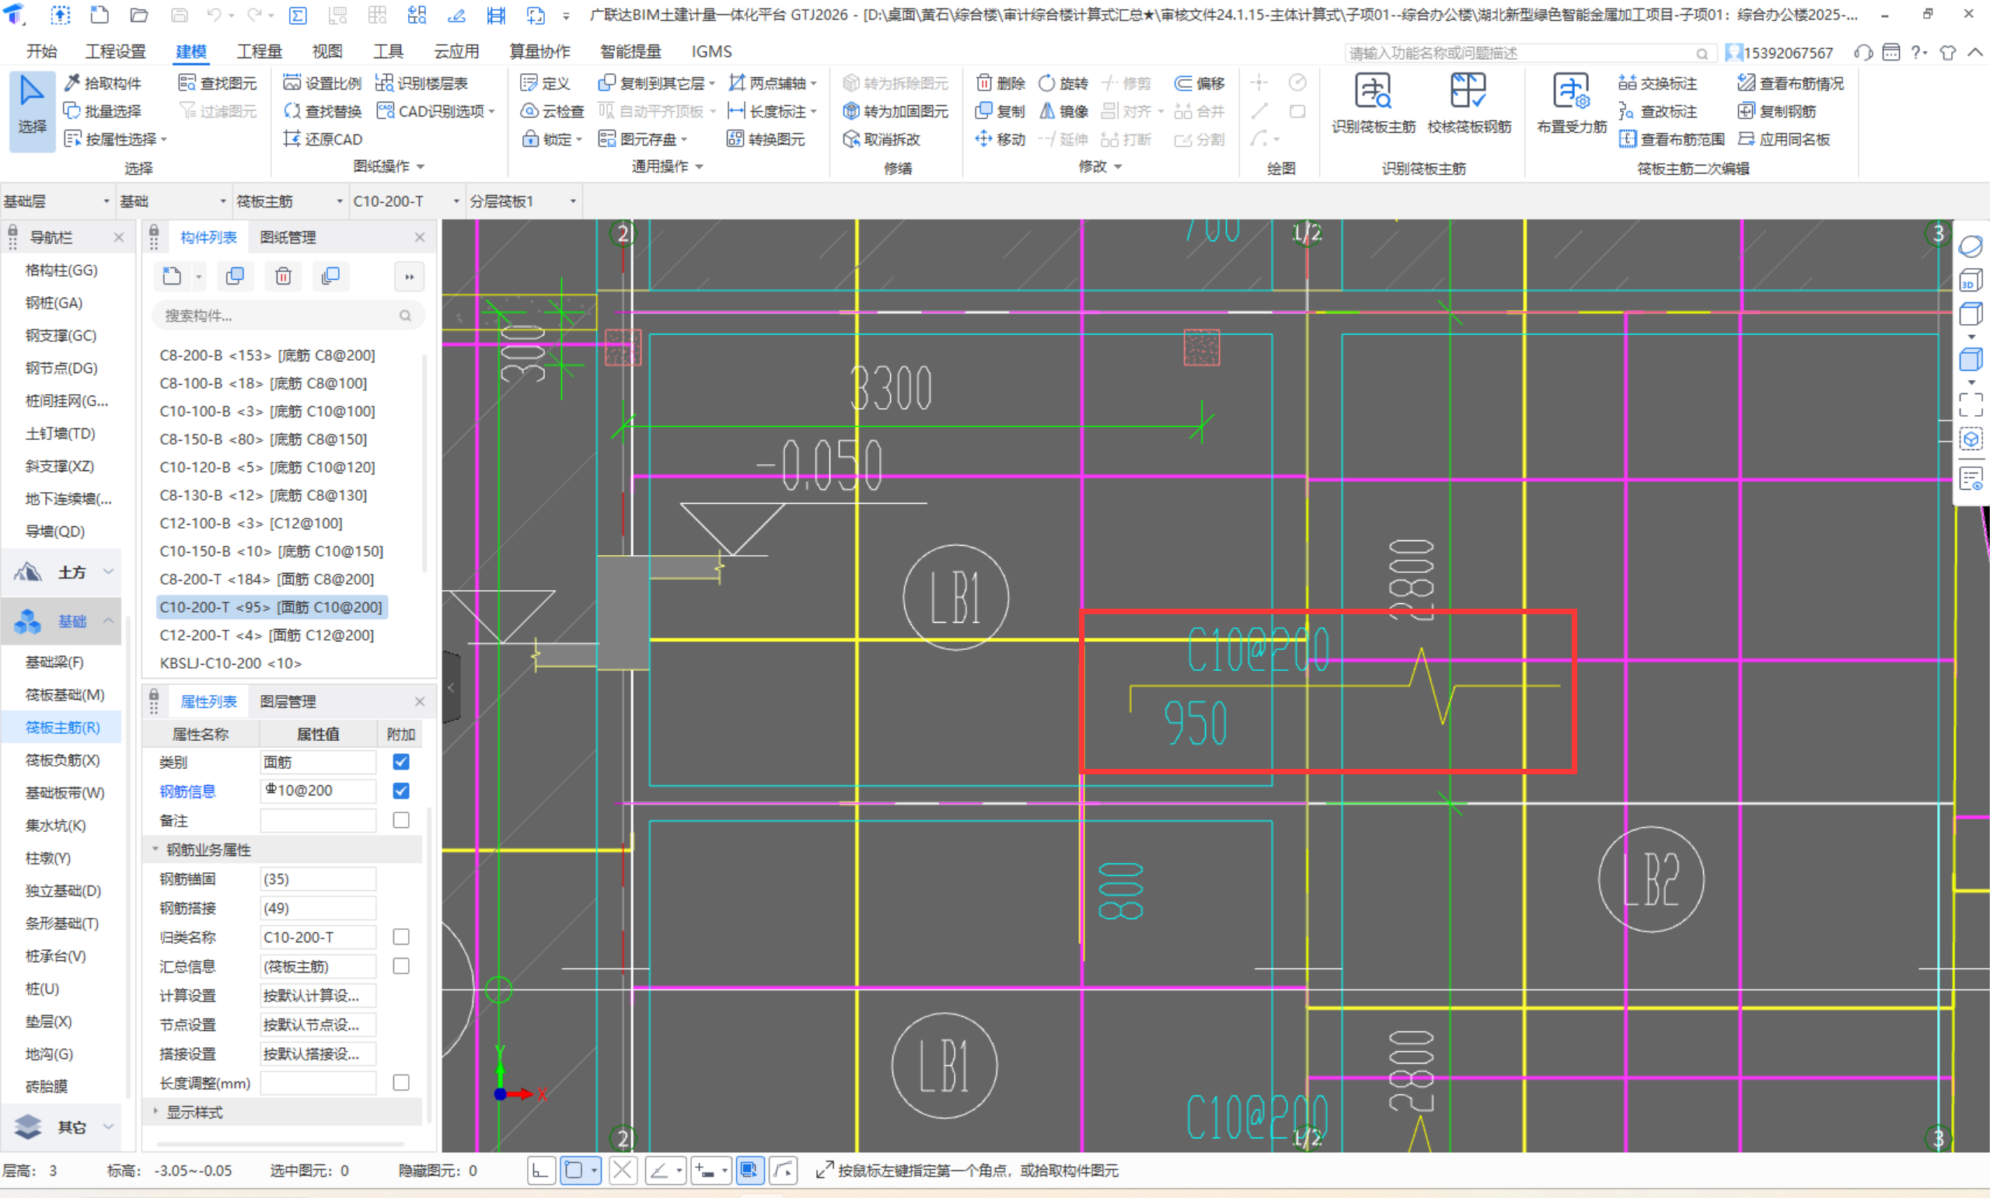Toggle 附加 checkbox for 类别

click(x=401, y=761)
